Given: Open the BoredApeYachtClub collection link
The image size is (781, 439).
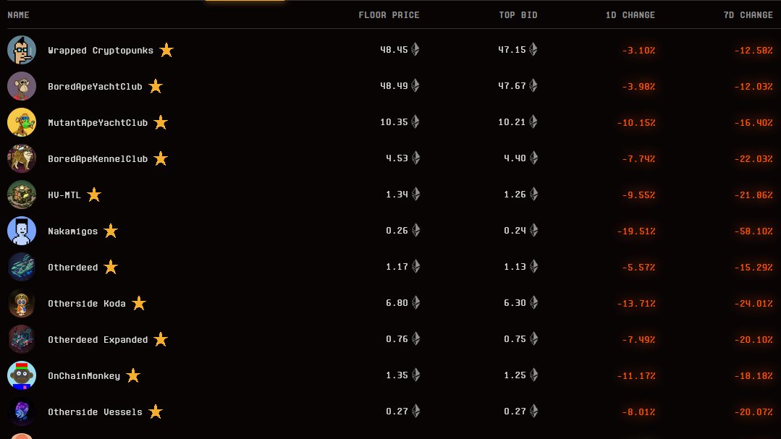Looking at the screenshot, I should click(95, 87).
